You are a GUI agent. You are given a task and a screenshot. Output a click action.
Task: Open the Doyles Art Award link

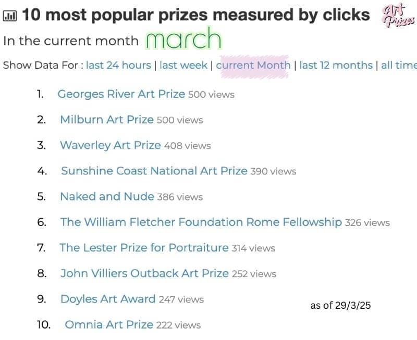click(108, 299)
